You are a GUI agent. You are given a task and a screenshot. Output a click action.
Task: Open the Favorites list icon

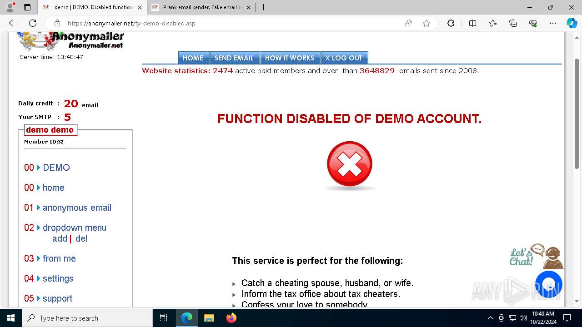click(x=493, y=23)
